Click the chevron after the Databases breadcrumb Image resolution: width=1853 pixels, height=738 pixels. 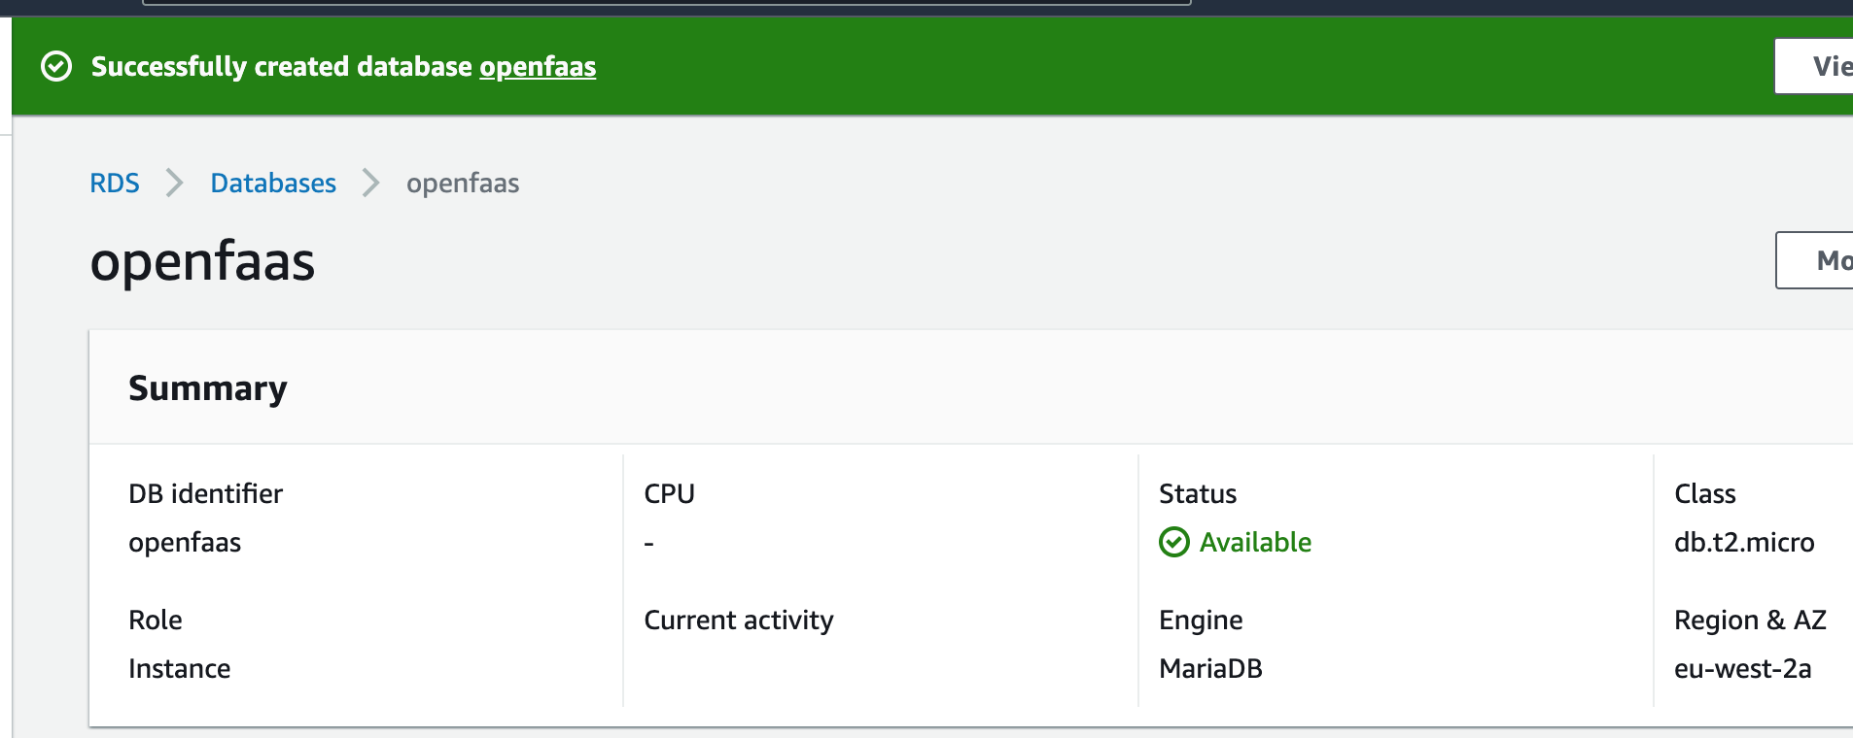[x=371, y=183]
